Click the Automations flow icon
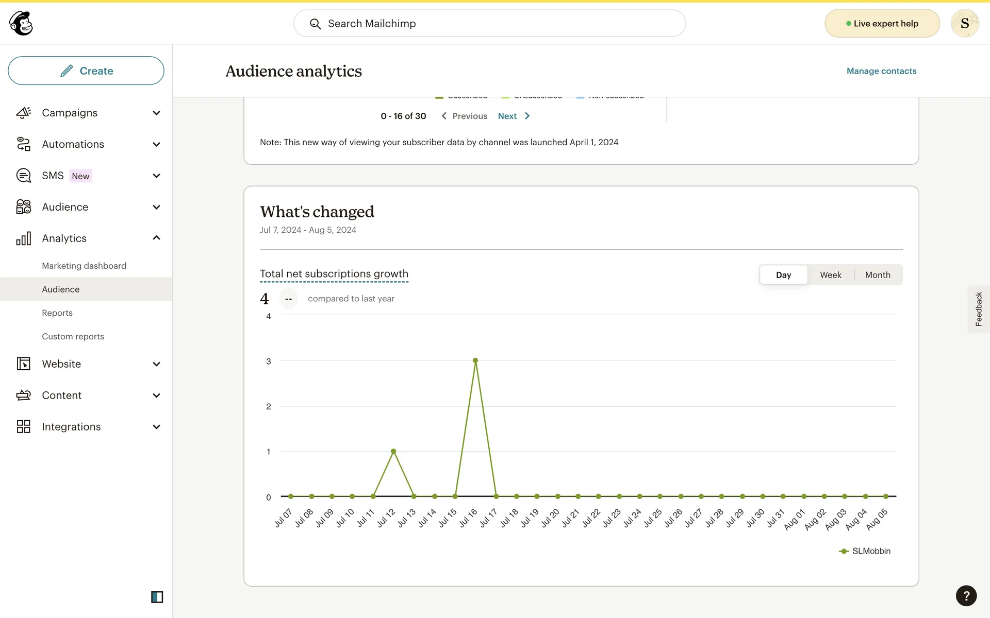This screenshot has width=990, height=618. pyautogui.click(x=23, y=144)
